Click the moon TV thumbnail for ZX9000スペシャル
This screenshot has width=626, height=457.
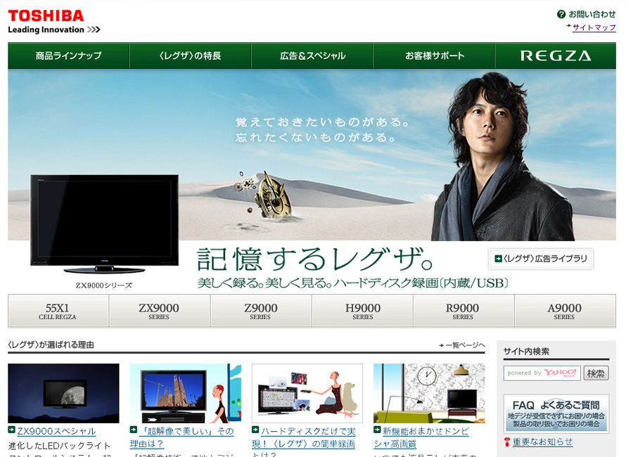coord(63,393)
